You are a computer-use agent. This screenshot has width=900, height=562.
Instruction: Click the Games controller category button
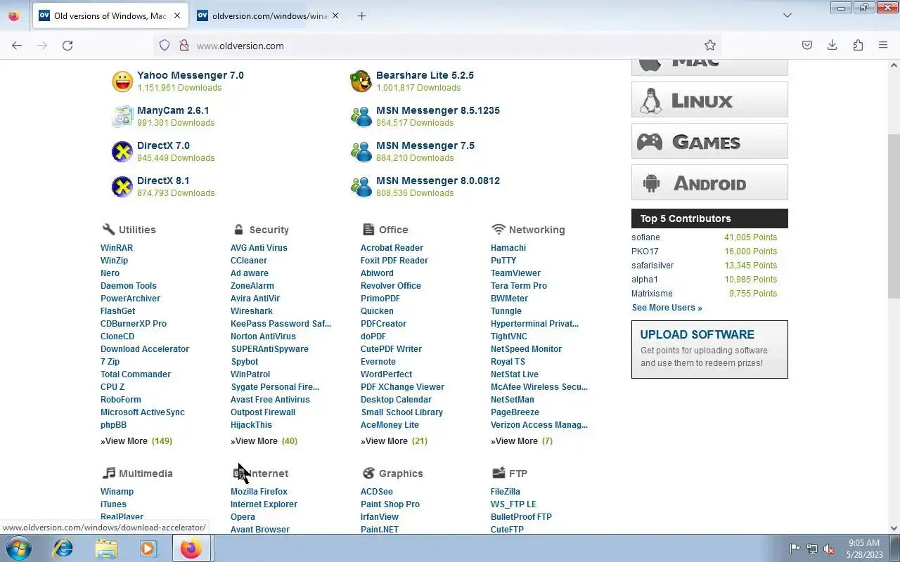point(709,141)
